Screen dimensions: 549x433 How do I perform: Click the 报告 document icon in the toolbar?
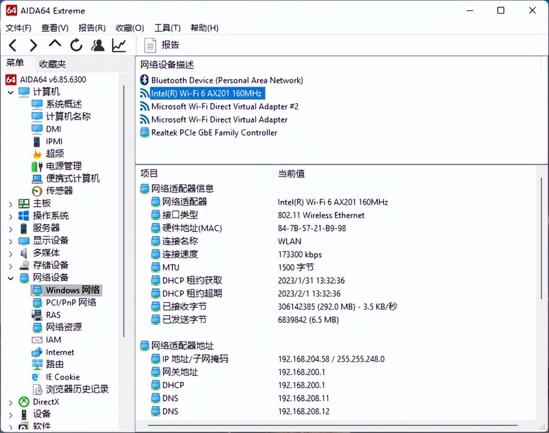coord(150,45)
